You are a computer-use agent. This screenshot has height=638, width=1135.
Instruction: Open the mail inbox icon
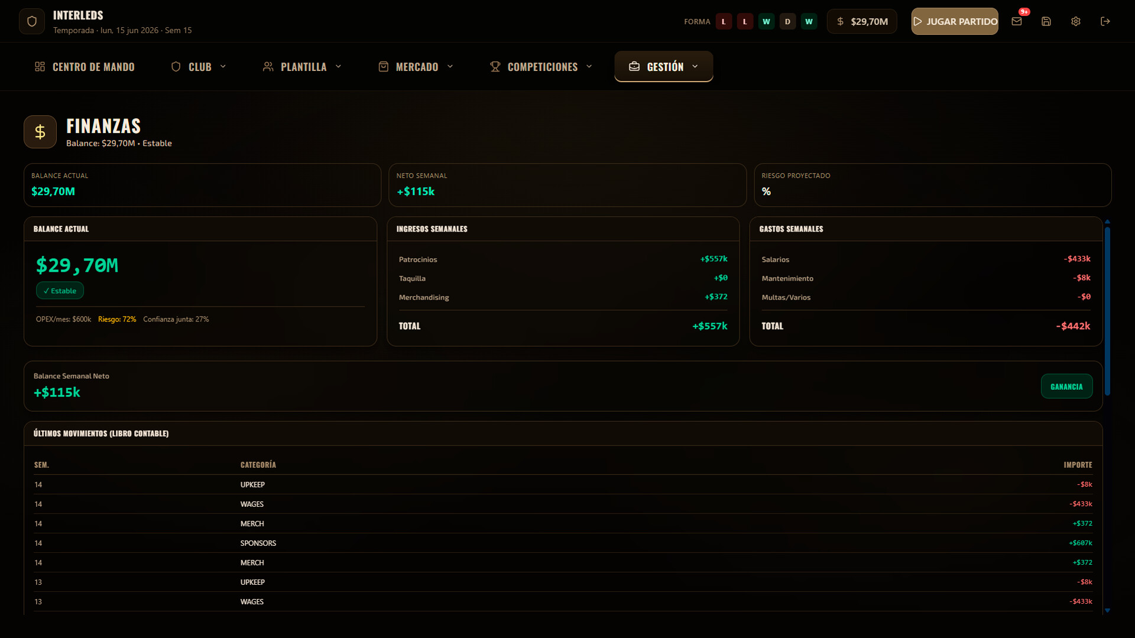pyautogui.click(x=1016, y=21)
